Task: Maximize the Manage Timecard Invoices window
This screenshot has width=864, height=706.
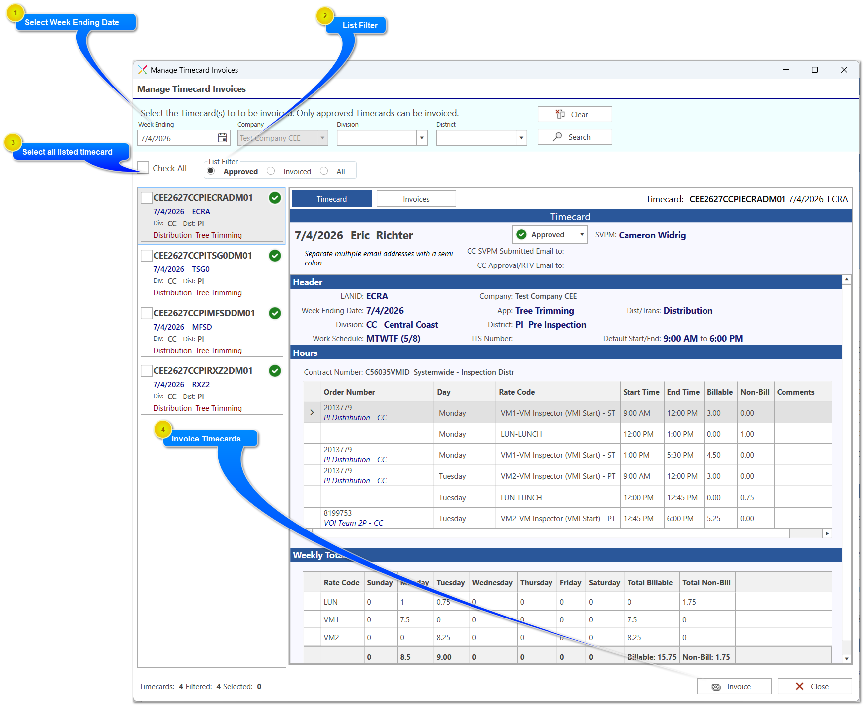Action: pos(815,70)
